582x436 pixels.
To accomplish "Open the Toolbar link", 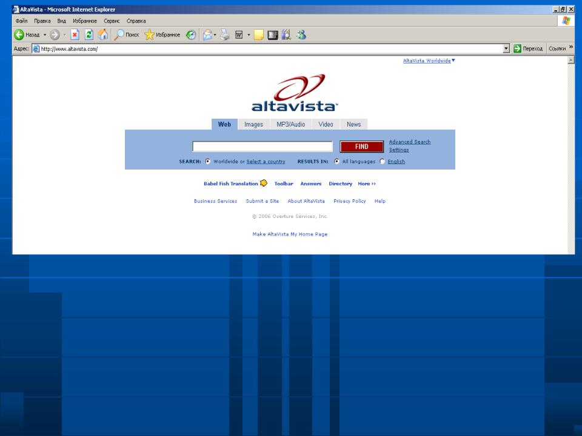I will [x=284, y=183].
